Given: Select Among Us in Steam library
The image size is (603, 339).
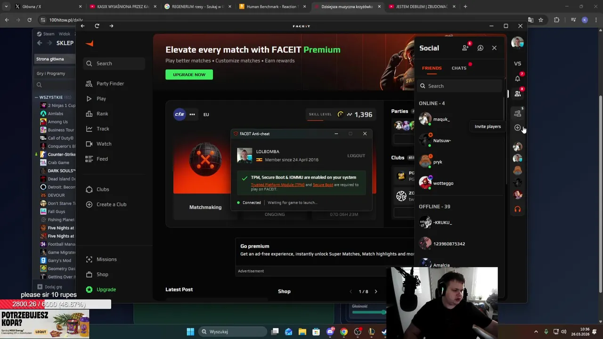Looking at the screenshot, I should pos(57,121).
